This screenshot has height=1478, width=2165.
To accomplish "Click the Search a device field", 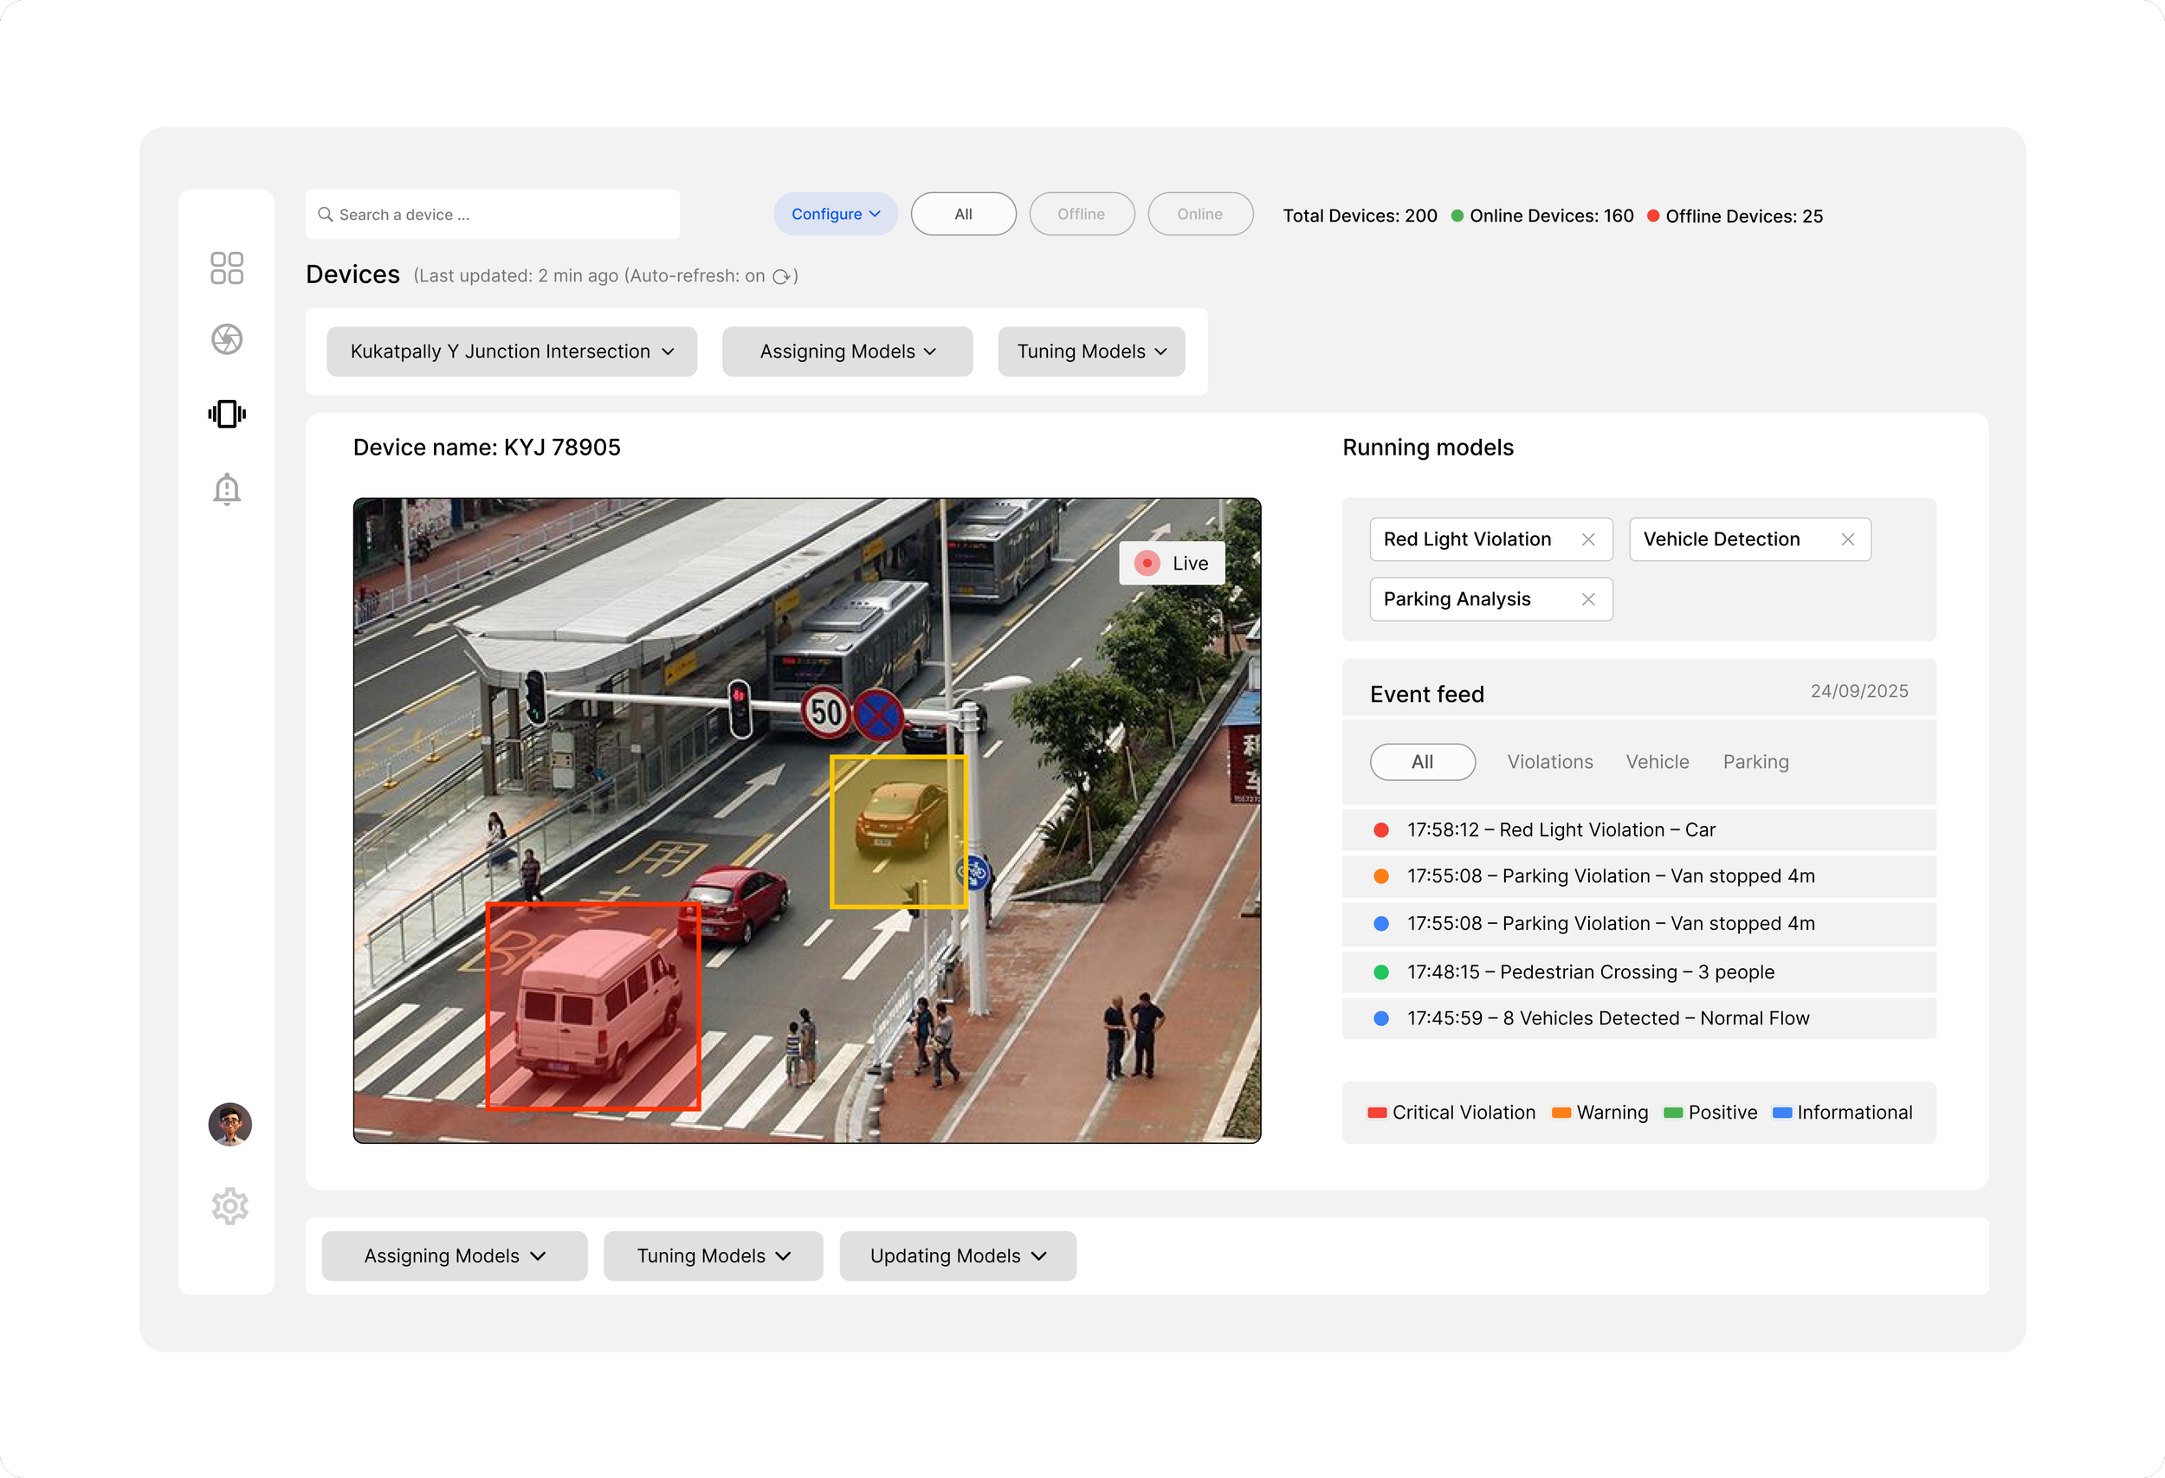I will (x=492, y=215).
